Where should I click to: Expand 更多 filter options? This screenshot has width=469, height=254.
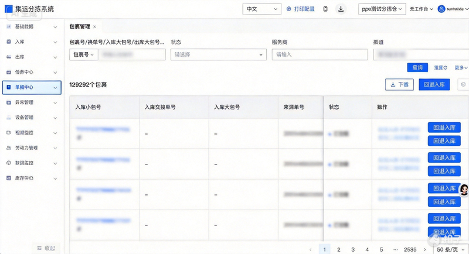(x=461, y=68)
